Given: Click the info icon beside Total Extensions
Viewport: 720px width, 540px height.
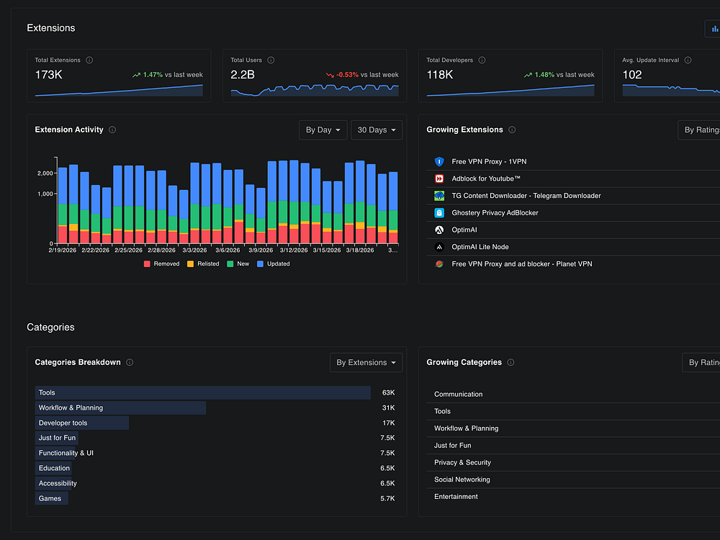Looking at the screenshot, I should click(x=89, y=60).
